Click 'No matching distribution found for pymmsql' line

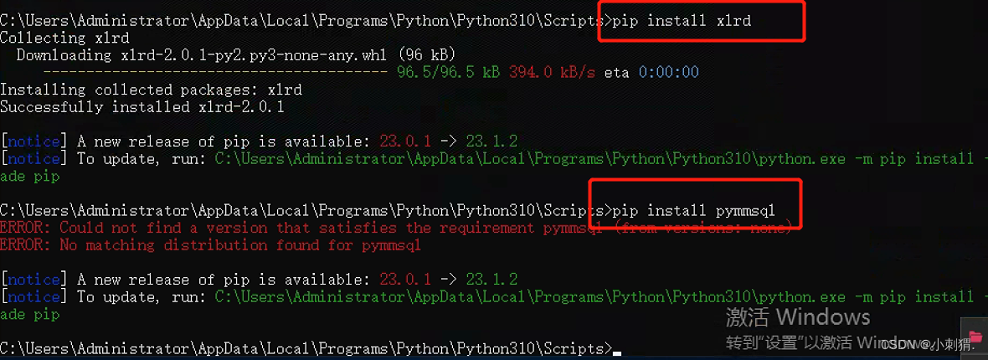point(210,245)
